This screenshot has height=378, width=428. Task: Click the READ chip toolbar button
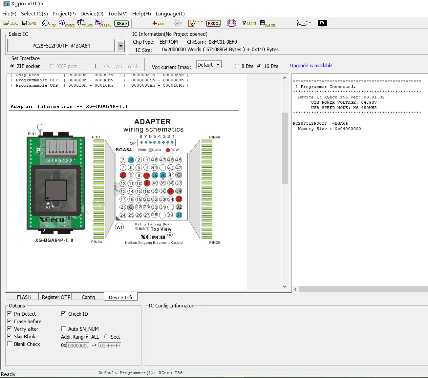click(x=121, y=23)
